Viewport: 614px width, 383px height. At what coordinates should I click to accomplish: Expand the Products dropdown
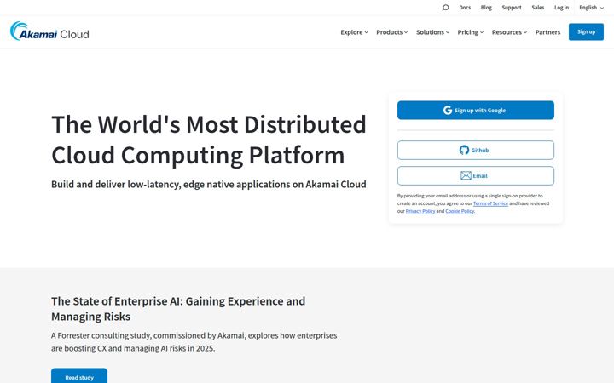pyautogui.click(x=391, y=32)
